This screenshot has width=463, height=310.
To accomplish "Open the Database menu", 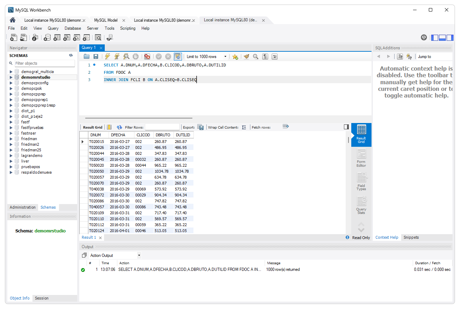I will (73, 28).
